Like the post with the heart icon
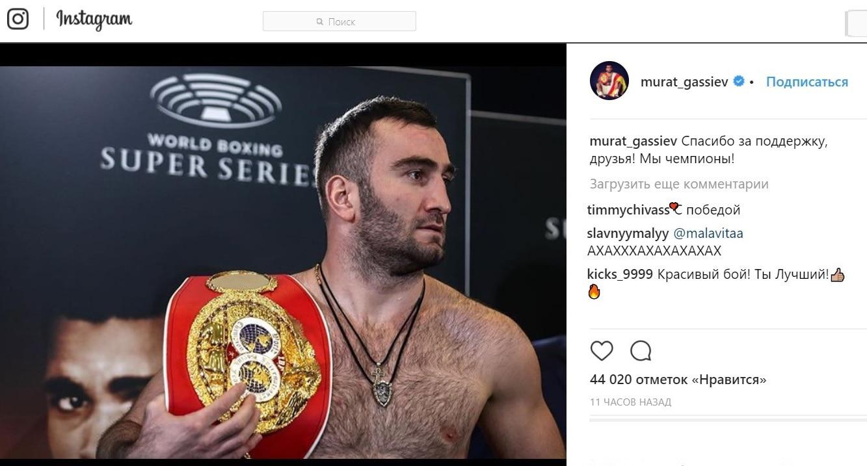Screen dimensions: 867x466 coord(602,351)
